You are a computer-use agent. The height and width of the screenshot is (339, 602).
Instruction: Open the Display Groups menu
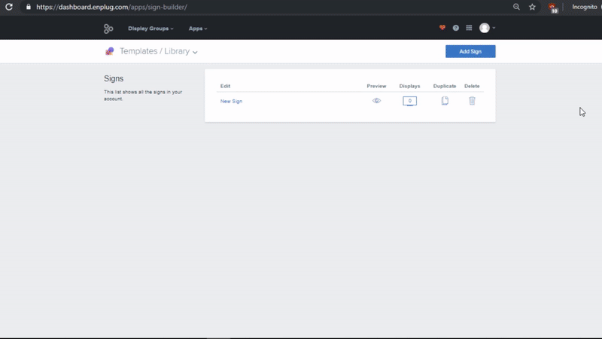pos(150,29)
